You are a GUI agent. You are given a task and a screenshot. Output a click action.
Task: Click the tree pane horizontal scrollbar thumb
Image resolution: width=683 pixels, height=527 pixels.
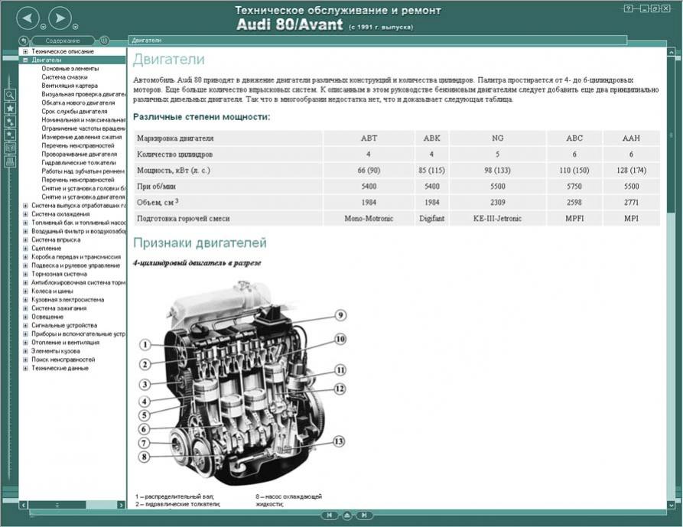click(x=57, y=505)
